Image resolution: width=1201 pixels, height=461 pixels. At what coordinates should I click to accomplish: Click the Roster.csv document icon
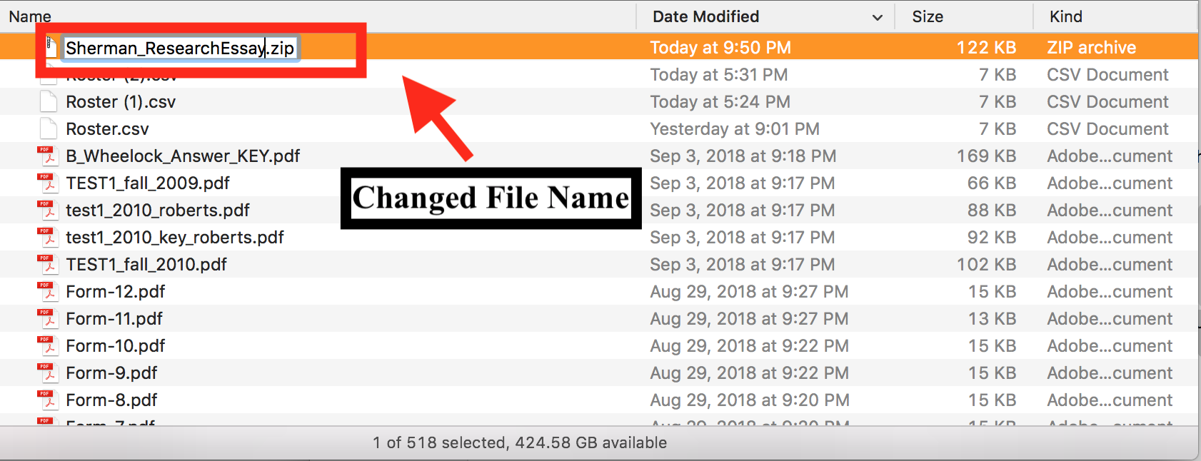pos(49,129)
